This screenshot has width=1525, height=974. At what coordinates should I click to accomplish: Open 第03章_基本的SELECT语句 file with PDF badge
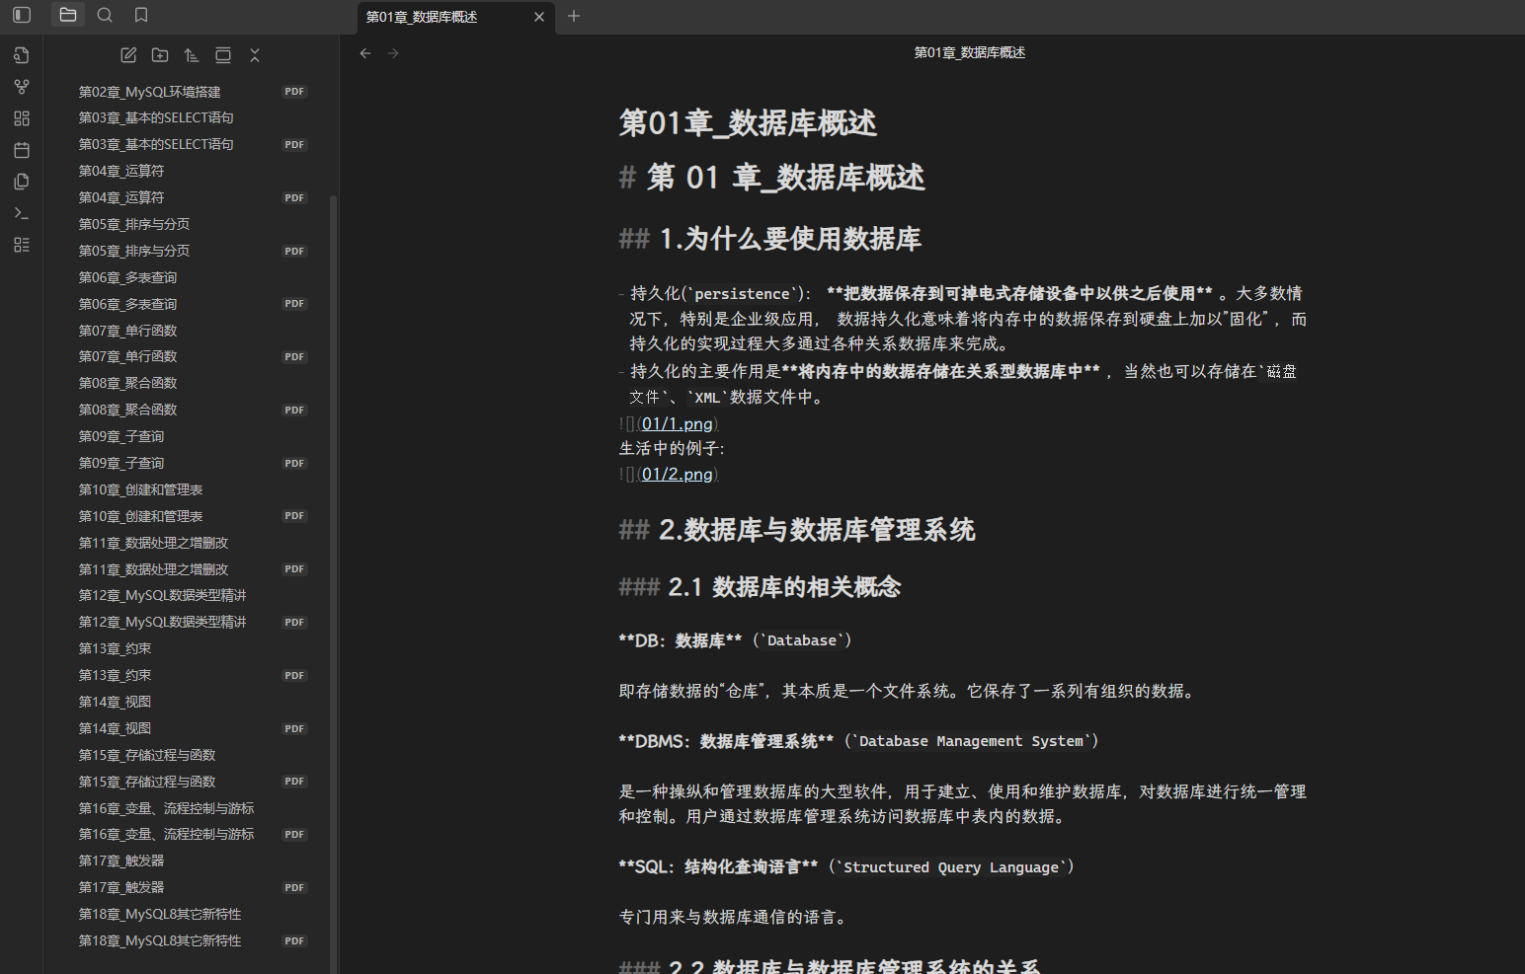[193, 144]
